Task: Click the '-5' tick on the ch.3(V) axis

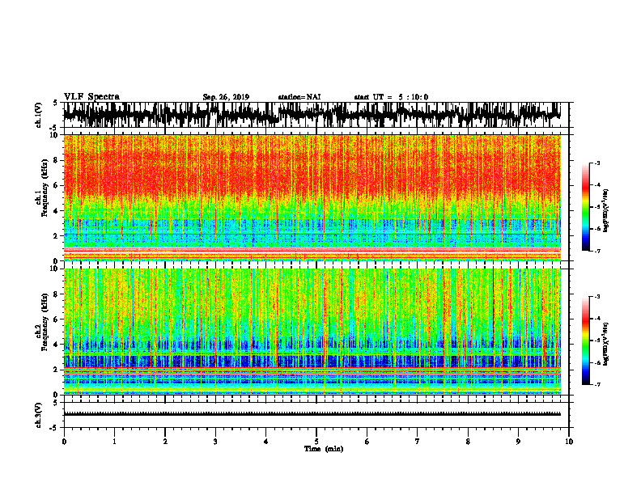Action: coord(55,428)
